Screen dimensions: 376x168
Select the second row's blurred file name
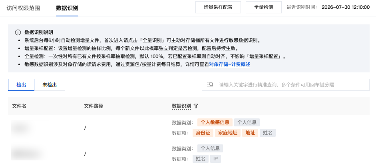(x=28, y=154)
